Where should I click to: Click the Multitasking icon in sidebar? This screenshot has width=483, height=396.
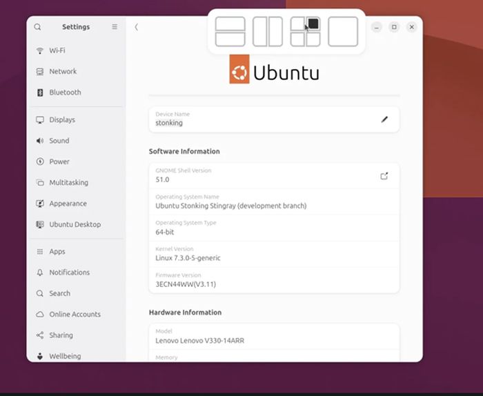point(40,183)
